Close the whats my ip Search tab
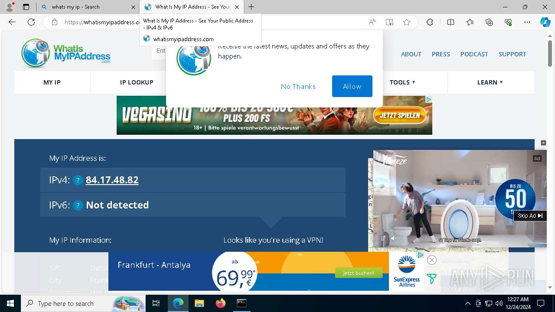 [x=133, y=7]
